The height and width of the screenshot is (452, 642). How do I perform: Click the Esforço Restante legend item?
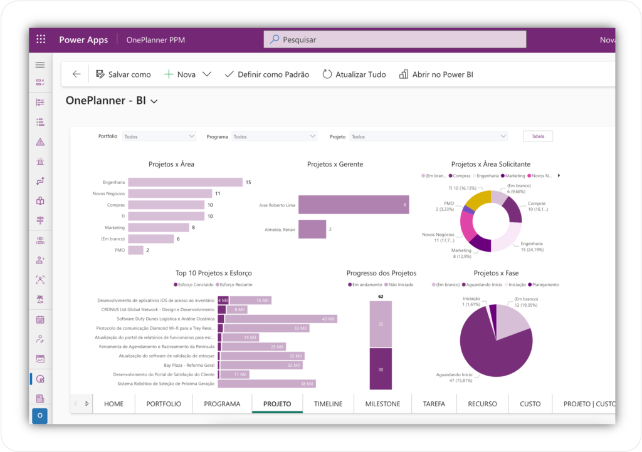234,284
